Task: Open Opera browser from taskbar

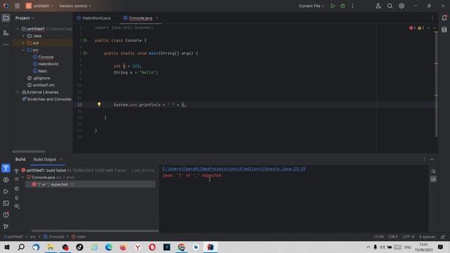Action: (x=152, y=247)
